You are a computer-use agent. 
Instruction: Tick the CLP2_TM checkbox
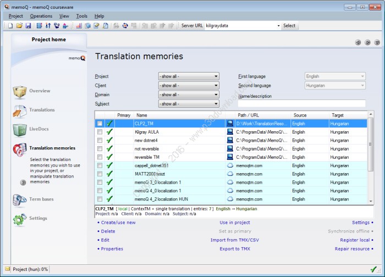(x=100, y=124)
